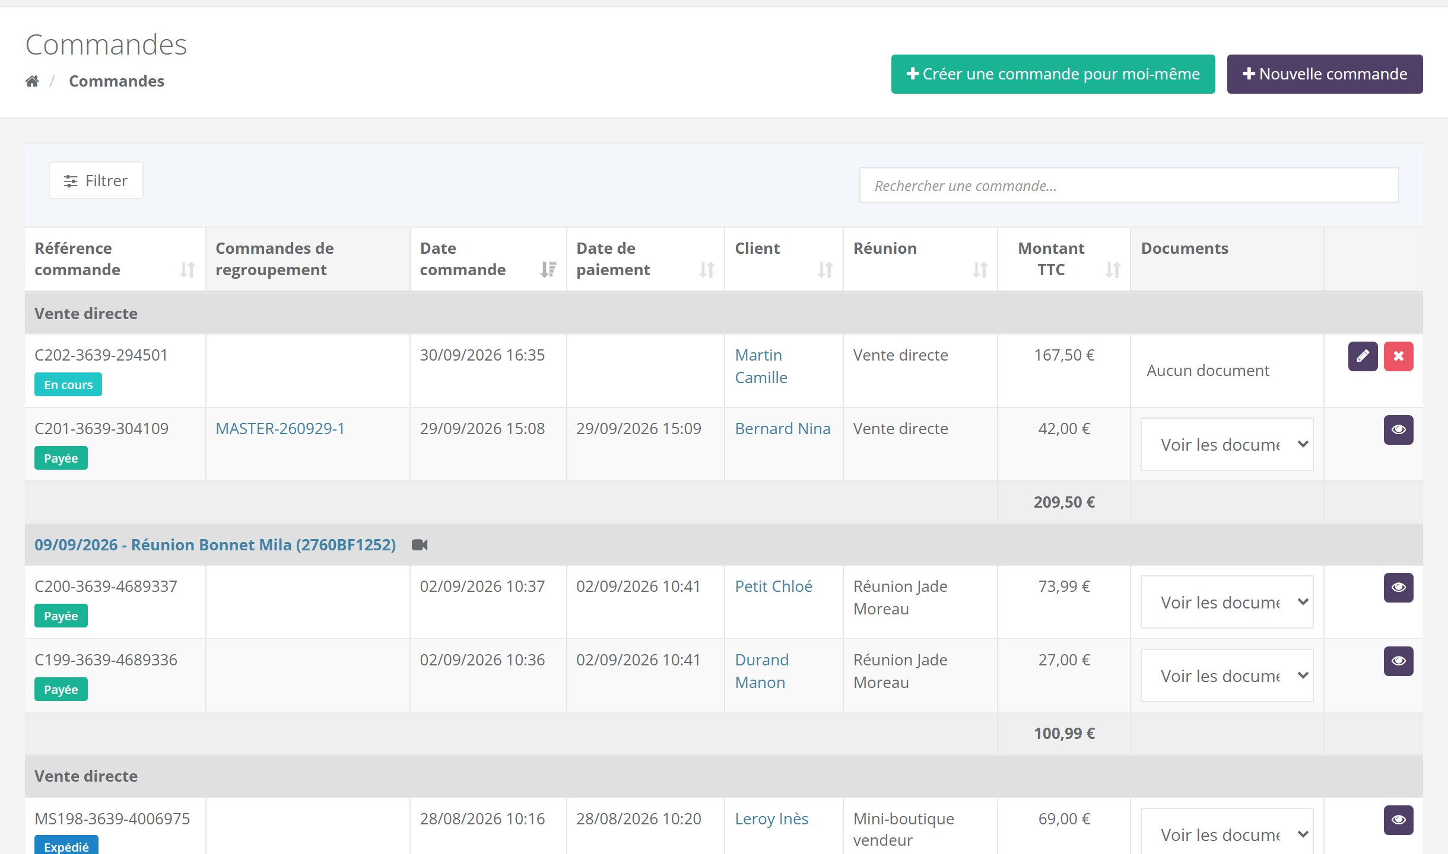The image size is (1448, 854).
Task: Click Créer une commande pour moi-même
Action: tap(1053, 74)
